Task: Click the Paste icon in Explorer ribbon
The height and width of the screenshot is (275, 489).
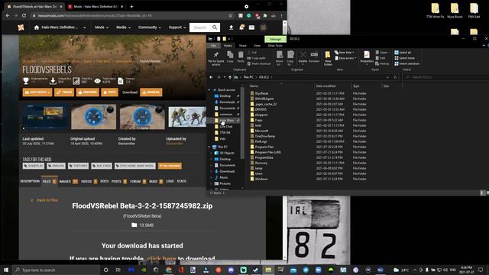Action: [241, 57]
